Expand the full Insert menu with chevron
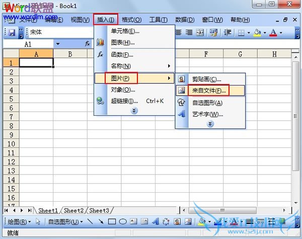Viewport: 302px width, 239px height. click(134, 110)
